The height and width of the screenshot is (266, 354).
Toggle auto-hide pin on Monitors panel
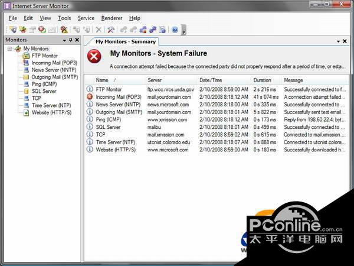point(71,40)
